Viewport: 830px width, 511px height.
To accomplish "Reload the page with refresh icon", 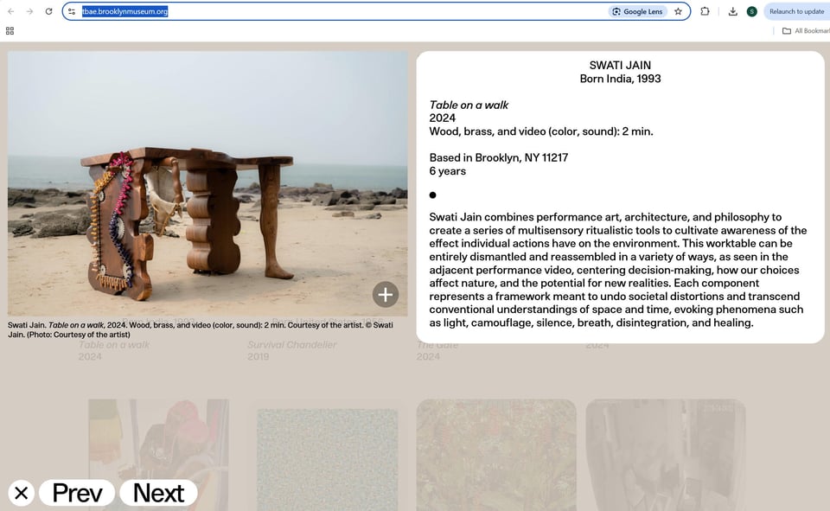I will (x=48, y=11).
